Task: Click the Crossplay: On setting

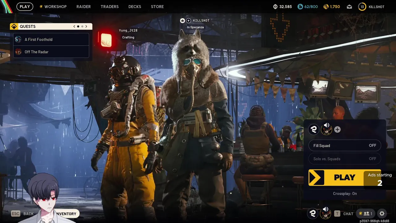Action: pos(345,194)
